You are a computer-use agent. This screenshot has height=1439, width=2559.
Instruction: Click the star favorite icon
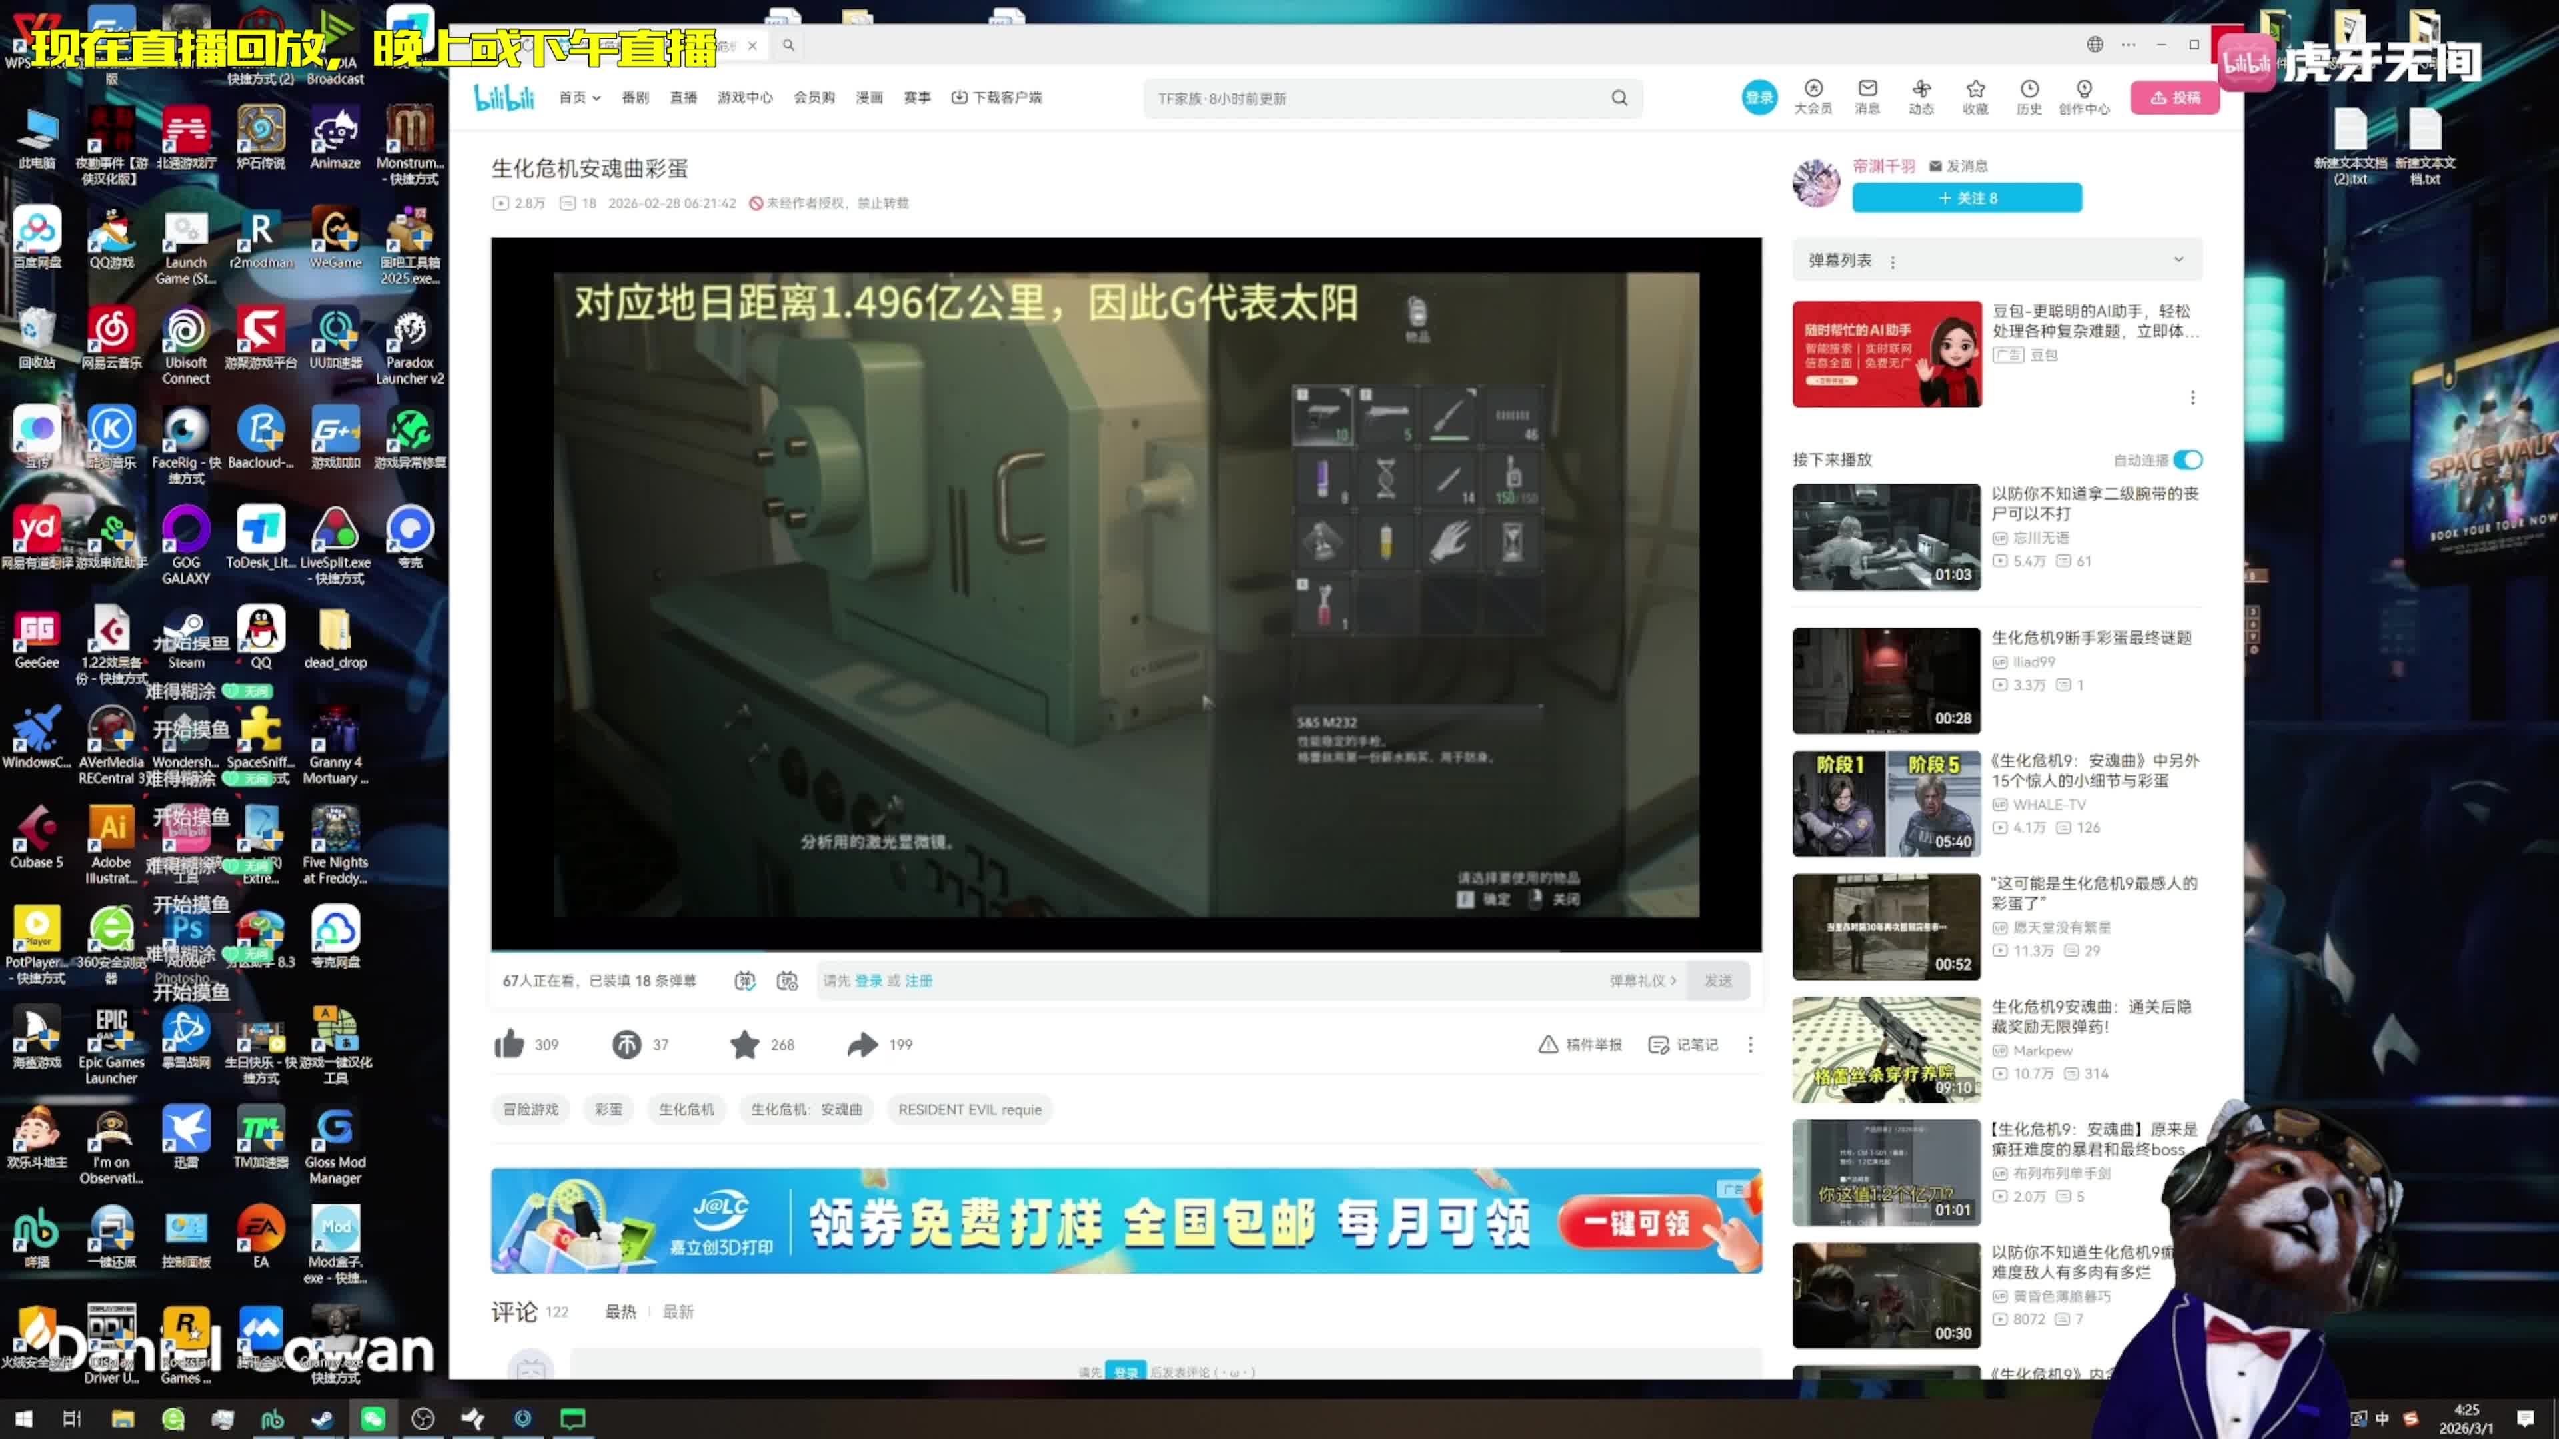pyautogui.click(x=744, y=1044)
